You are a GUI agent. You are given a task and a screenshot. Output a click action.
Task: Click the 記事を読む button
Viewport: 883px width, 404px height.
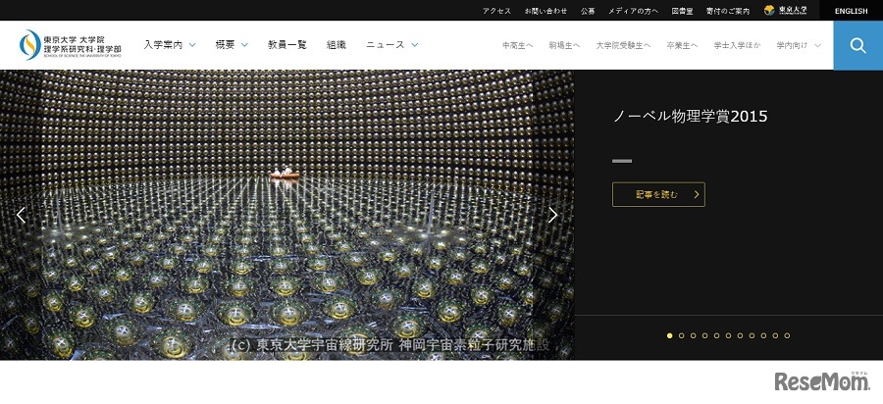658,195
